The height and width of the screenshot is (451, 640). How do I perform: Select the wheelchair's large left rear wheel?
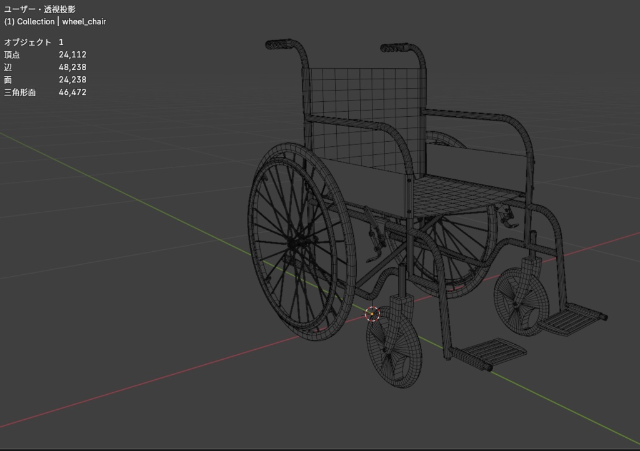302,242
